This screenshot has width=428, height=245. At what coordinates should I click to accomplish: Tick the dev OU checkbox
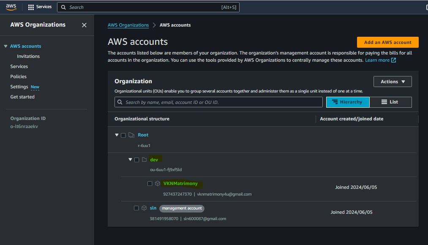(136, 160)
